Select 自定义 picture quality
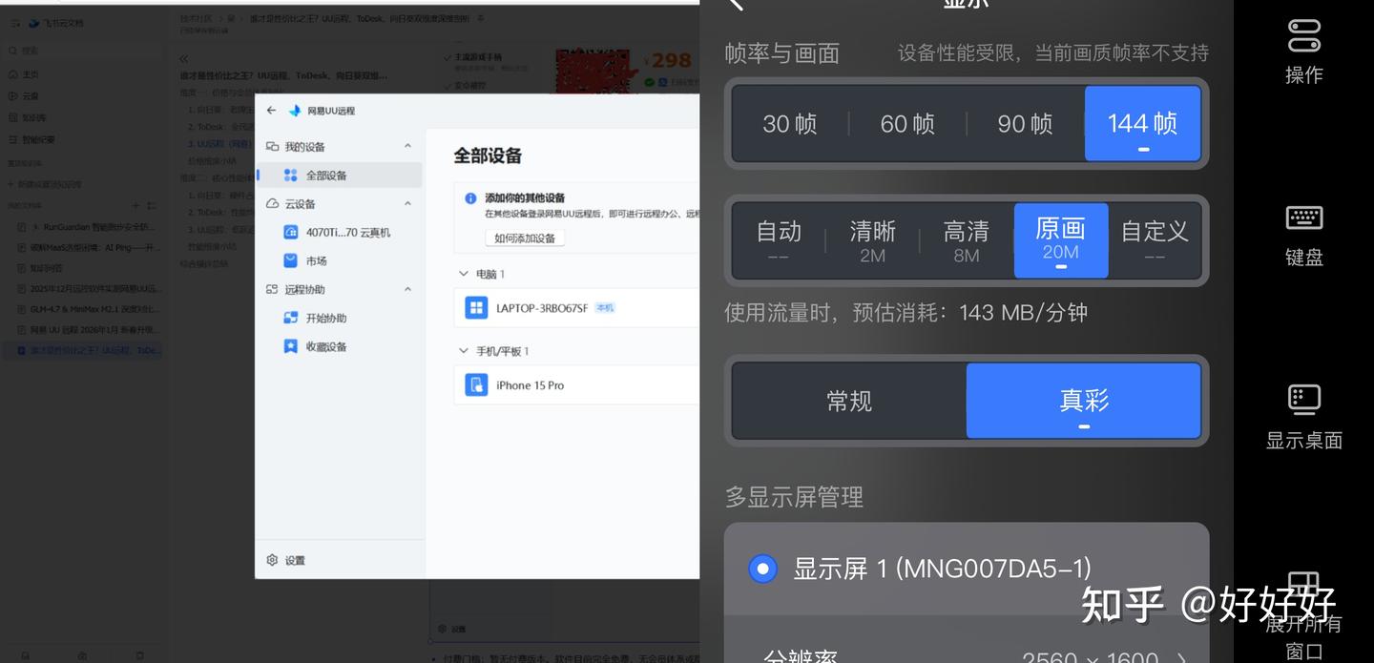The width and height of the screenshot is (1374, 663). tap(1154, 240)
